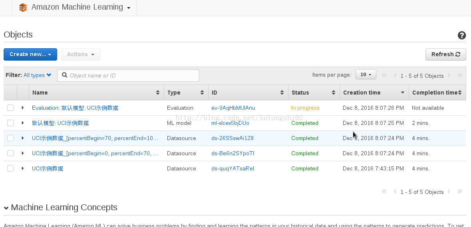Select checkbox for Evaluation row
The width and height of the screenshot is (471, 227).
click(10, 108)
